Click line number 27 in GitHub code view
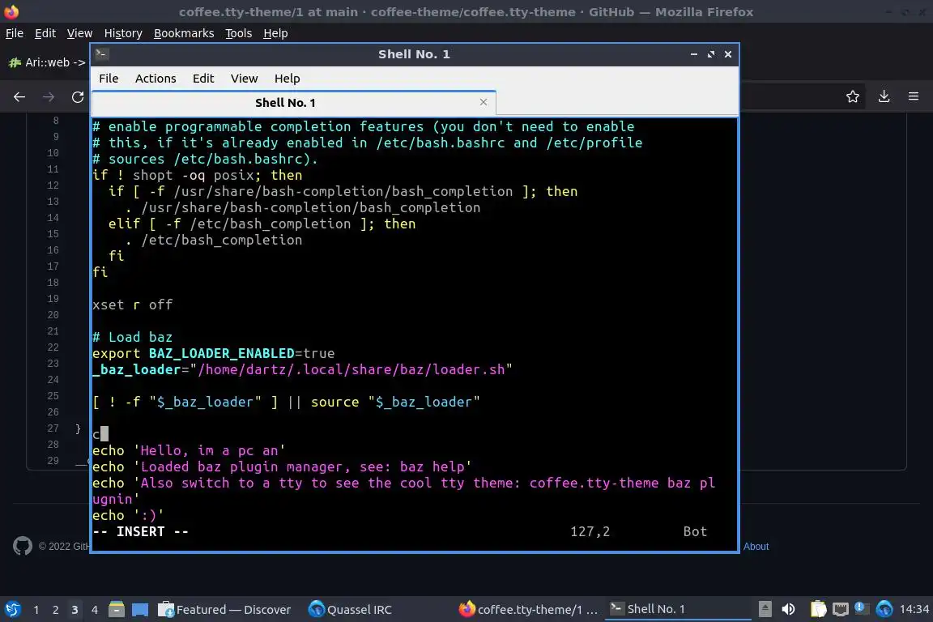The width and height of the screenshot is (933, 622). click(53, 428)
